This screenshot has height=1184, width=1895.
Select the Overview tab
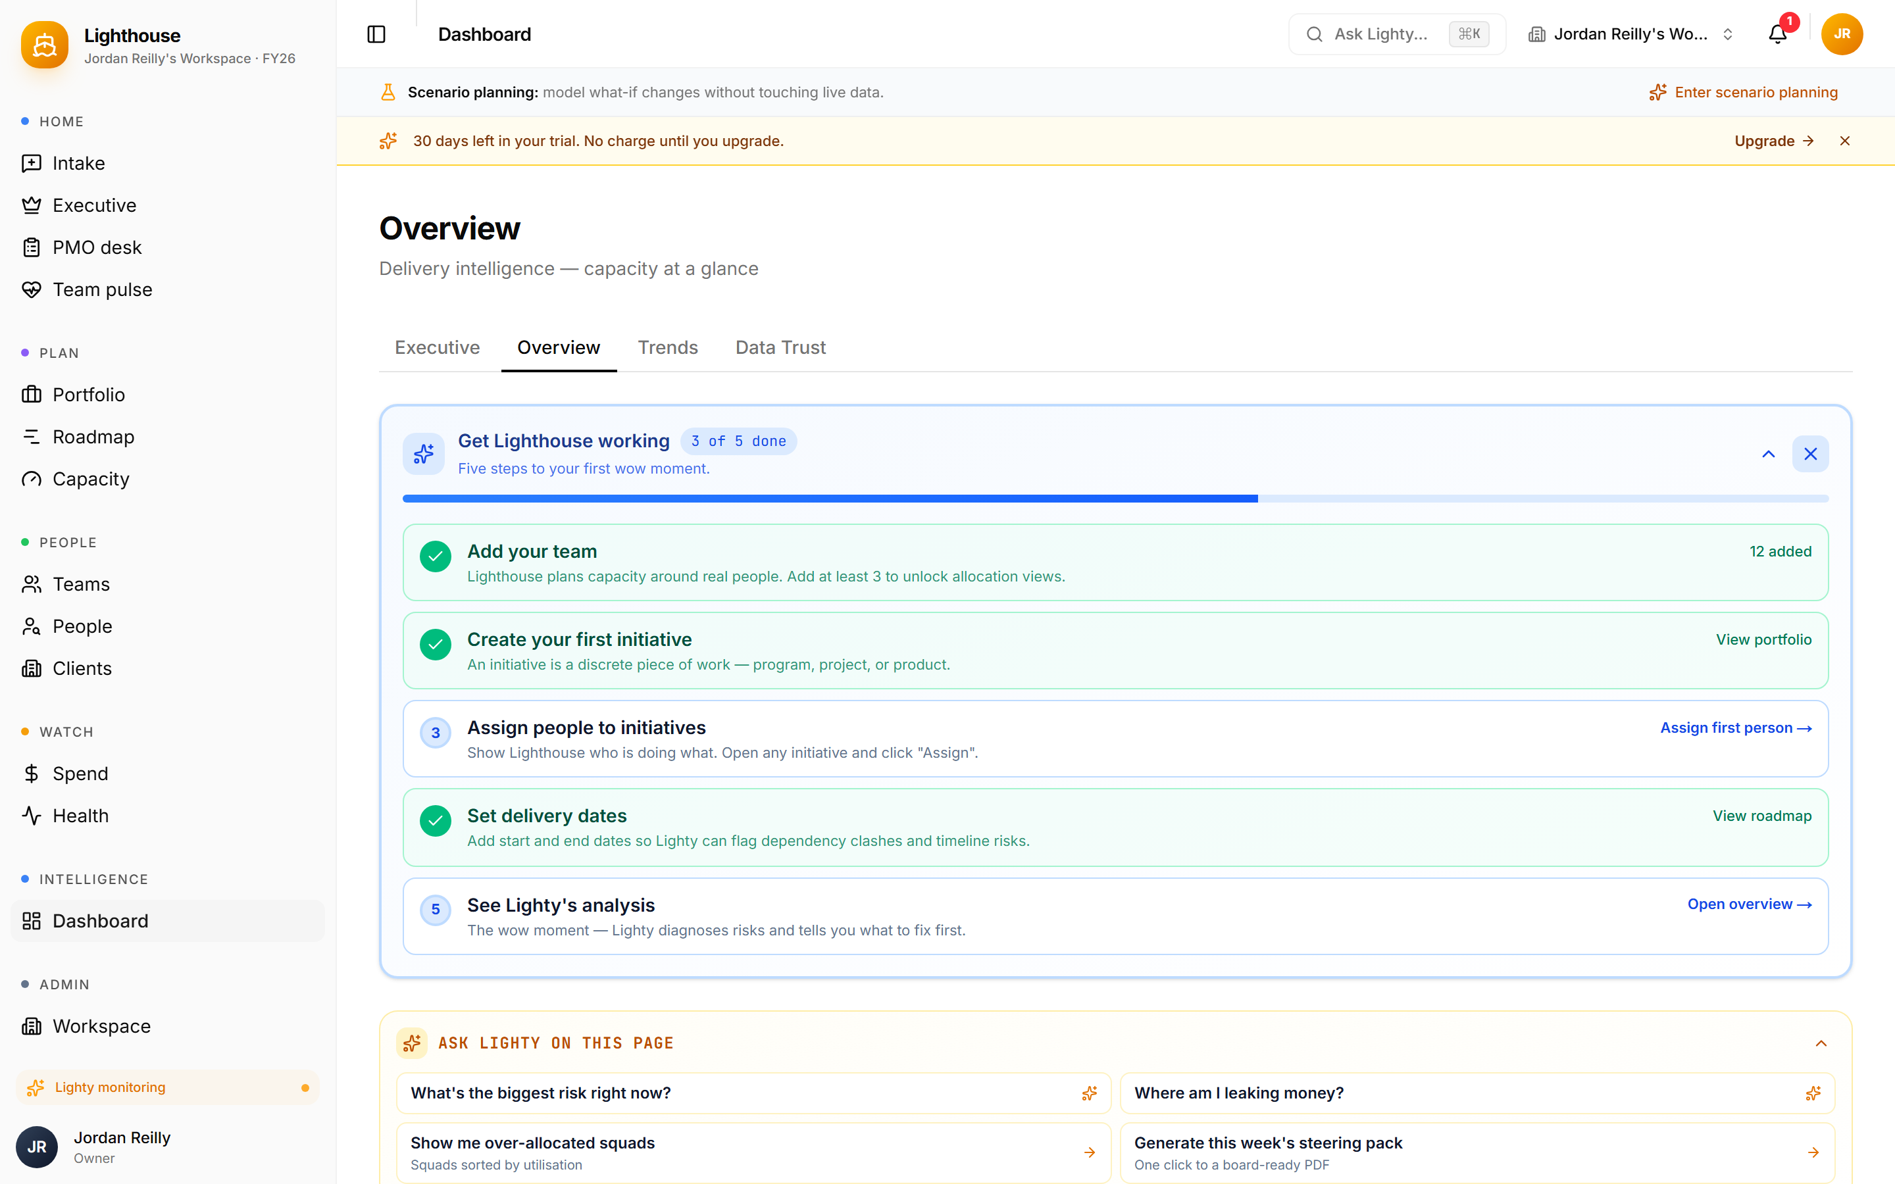tap(559, 348)
